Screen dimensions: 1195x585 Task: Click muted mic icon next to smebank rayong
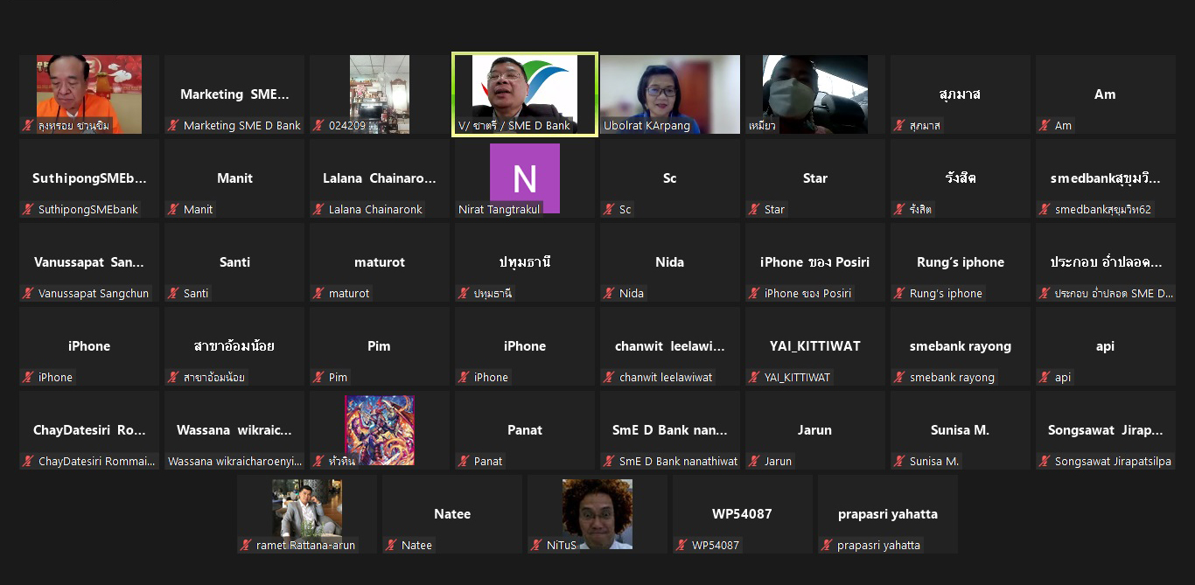point(899,378)
